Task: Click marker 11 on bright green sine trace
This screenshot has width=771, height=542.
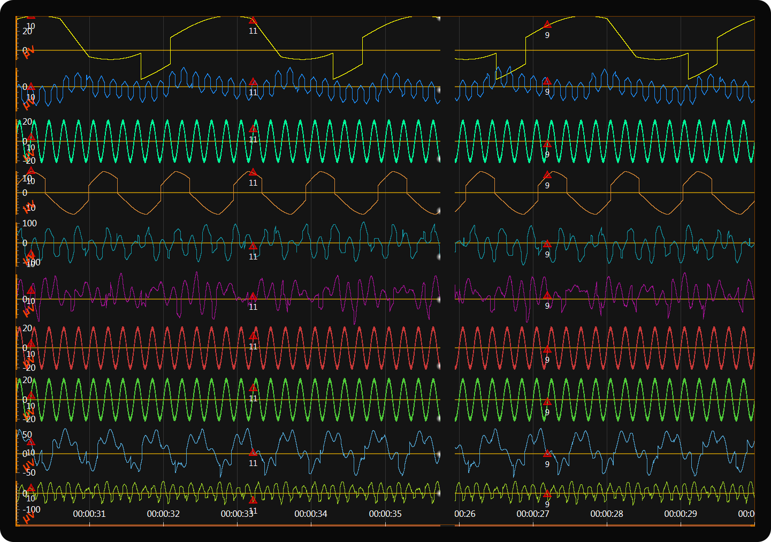Action: [253, 388]
